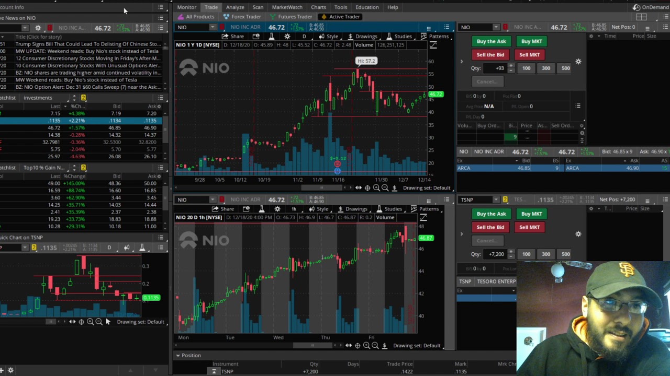Screen dimensions: 670x376
Task: Open settings gear in NIO hourly chart toolbar
Action: [277, 209]
